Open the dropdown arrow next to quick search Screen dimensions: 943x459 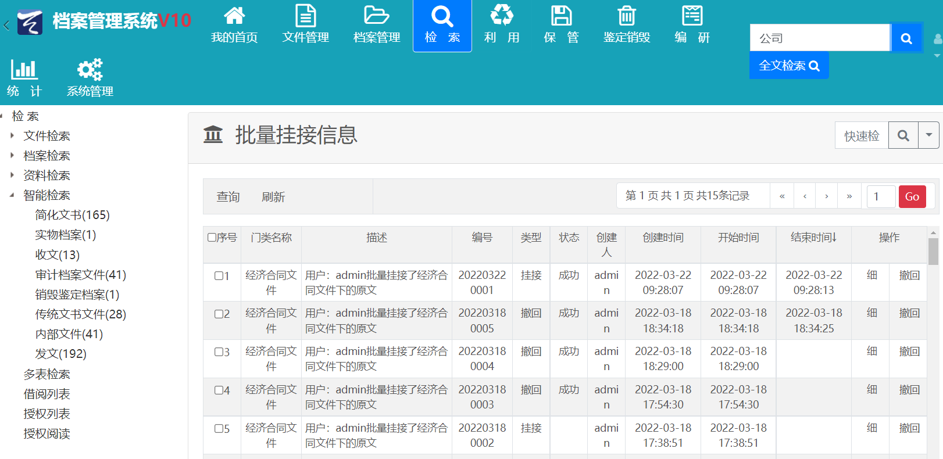point(928,135)
